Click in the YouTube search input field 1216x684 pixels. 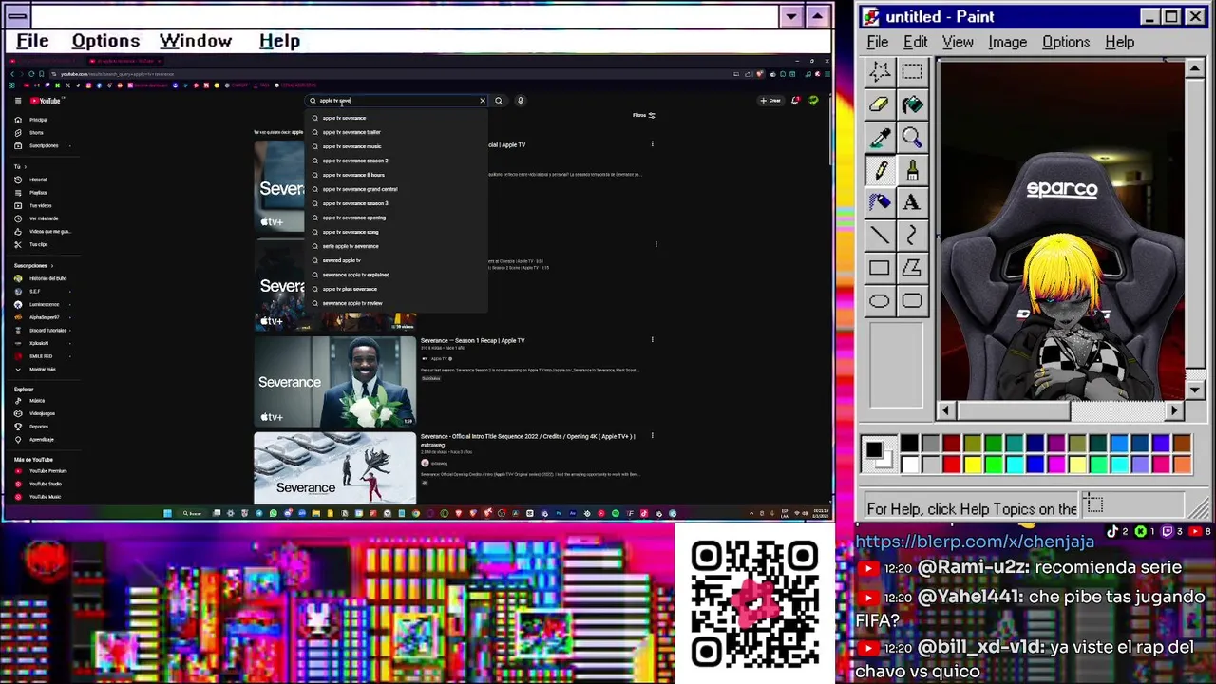pos(396,101)
